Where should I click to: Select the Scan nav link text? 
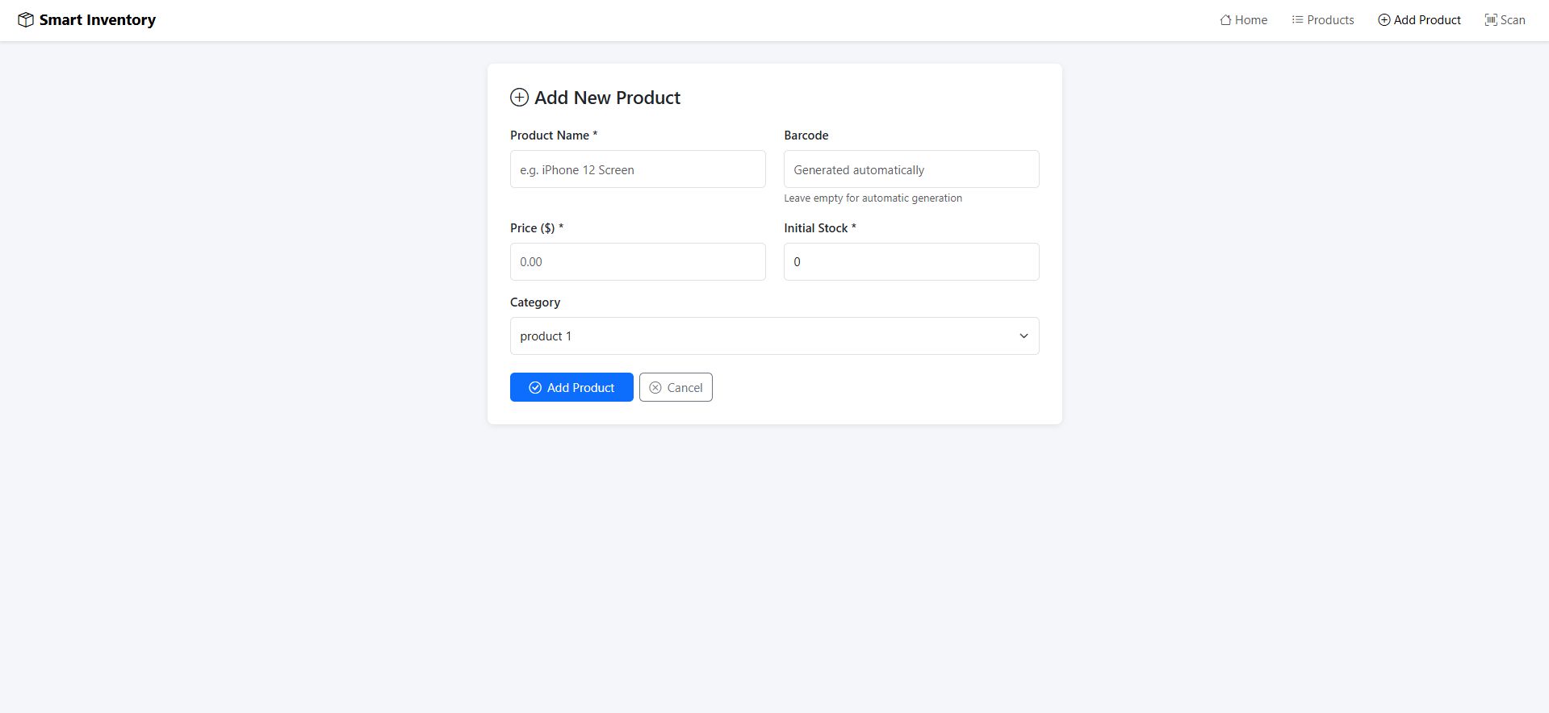1513,20
